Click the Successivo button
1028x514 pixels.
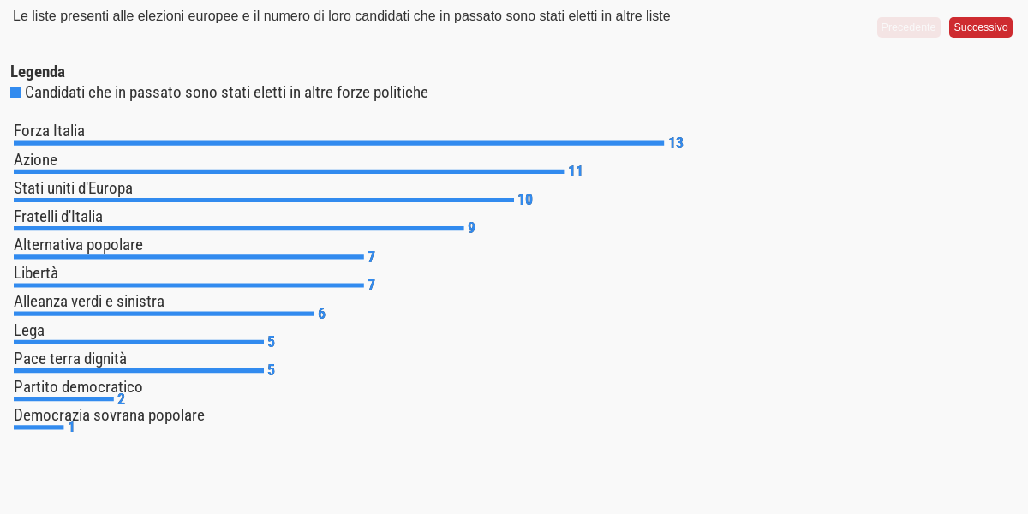[980, 27]
